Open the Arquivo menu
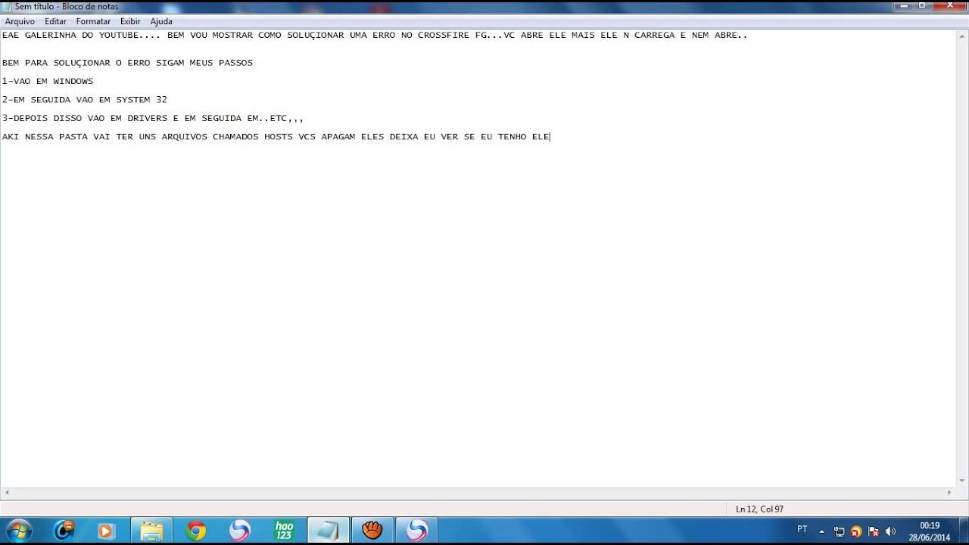969x545 pixels. (x=20, y=21)
